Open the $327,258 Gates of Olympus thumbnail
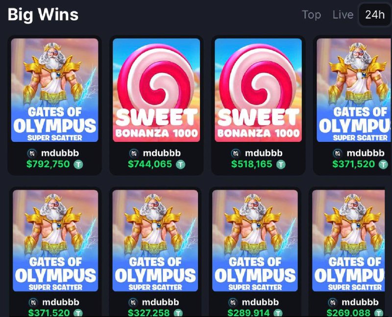This screenshot has height=317, width=392. tap(155, 241)
